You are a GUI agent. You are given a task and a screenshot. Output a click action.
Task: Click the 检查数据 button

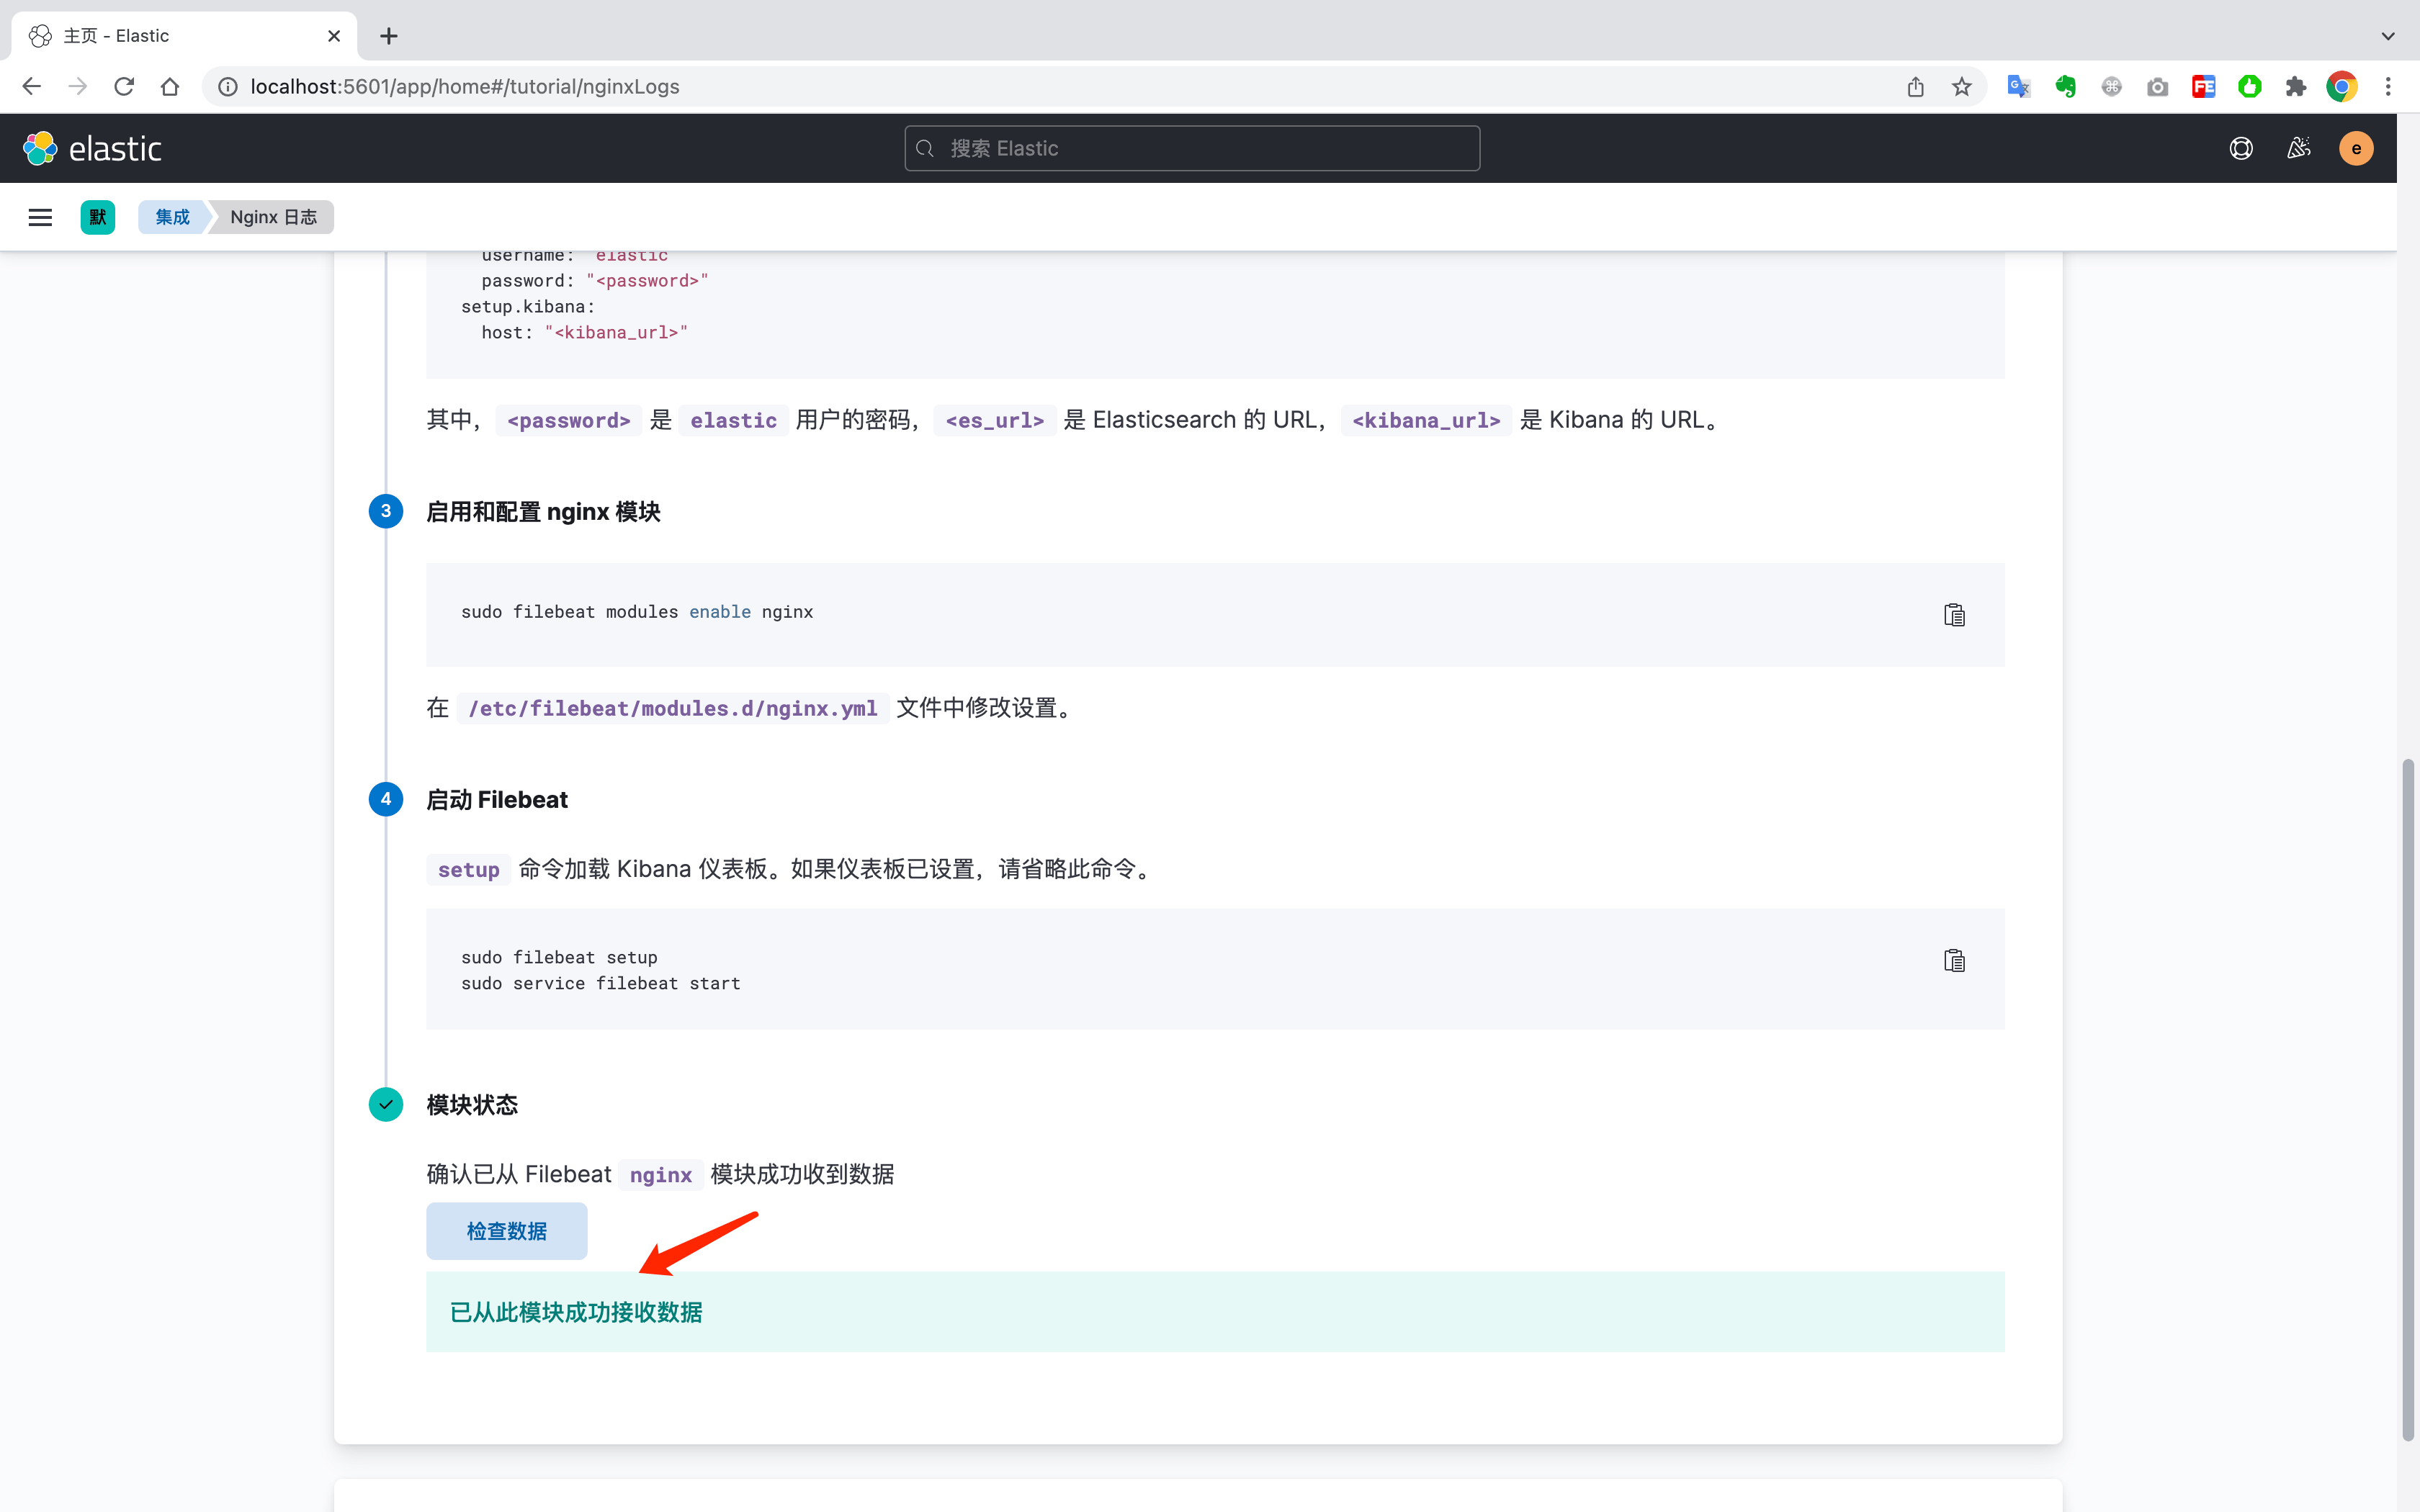(507, 1231)
